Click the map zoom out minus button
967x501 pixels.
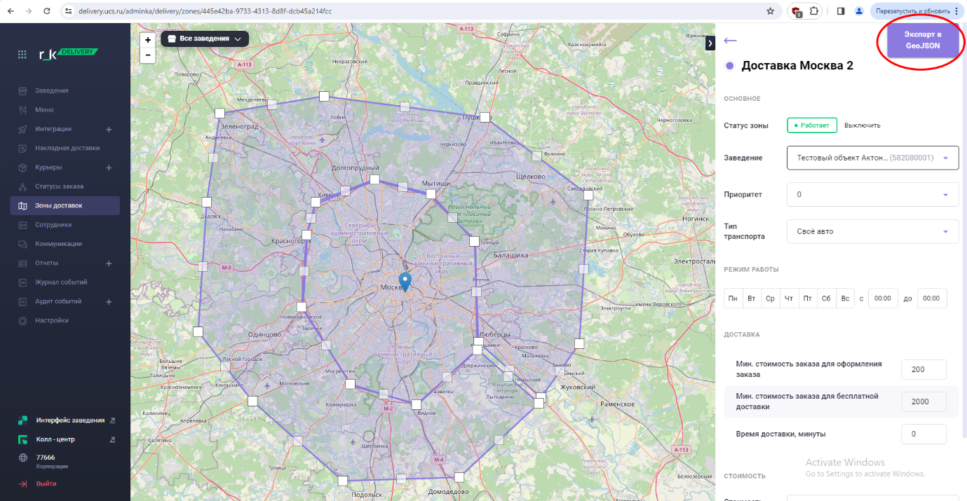click(147, 55)
